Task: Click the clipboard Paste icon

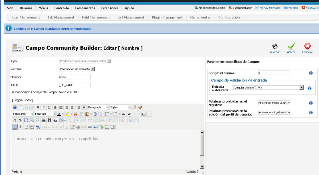Action: (87, 114)
